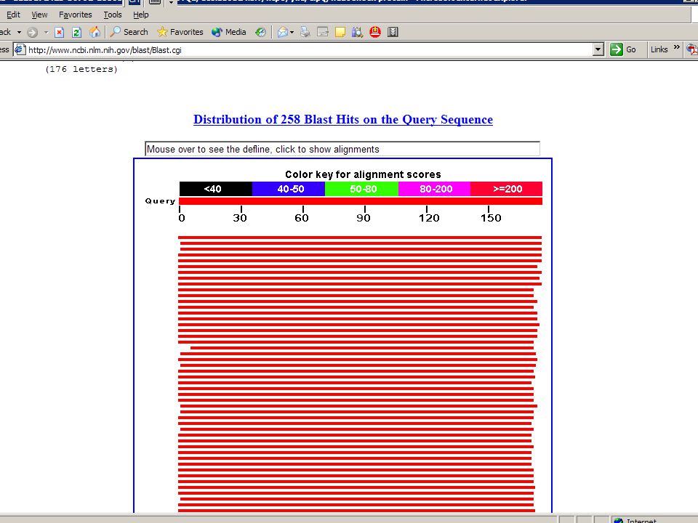Viewport: 698px width, 523px height.
Task: Click the red toolbar icon
Action: point(375,31)
